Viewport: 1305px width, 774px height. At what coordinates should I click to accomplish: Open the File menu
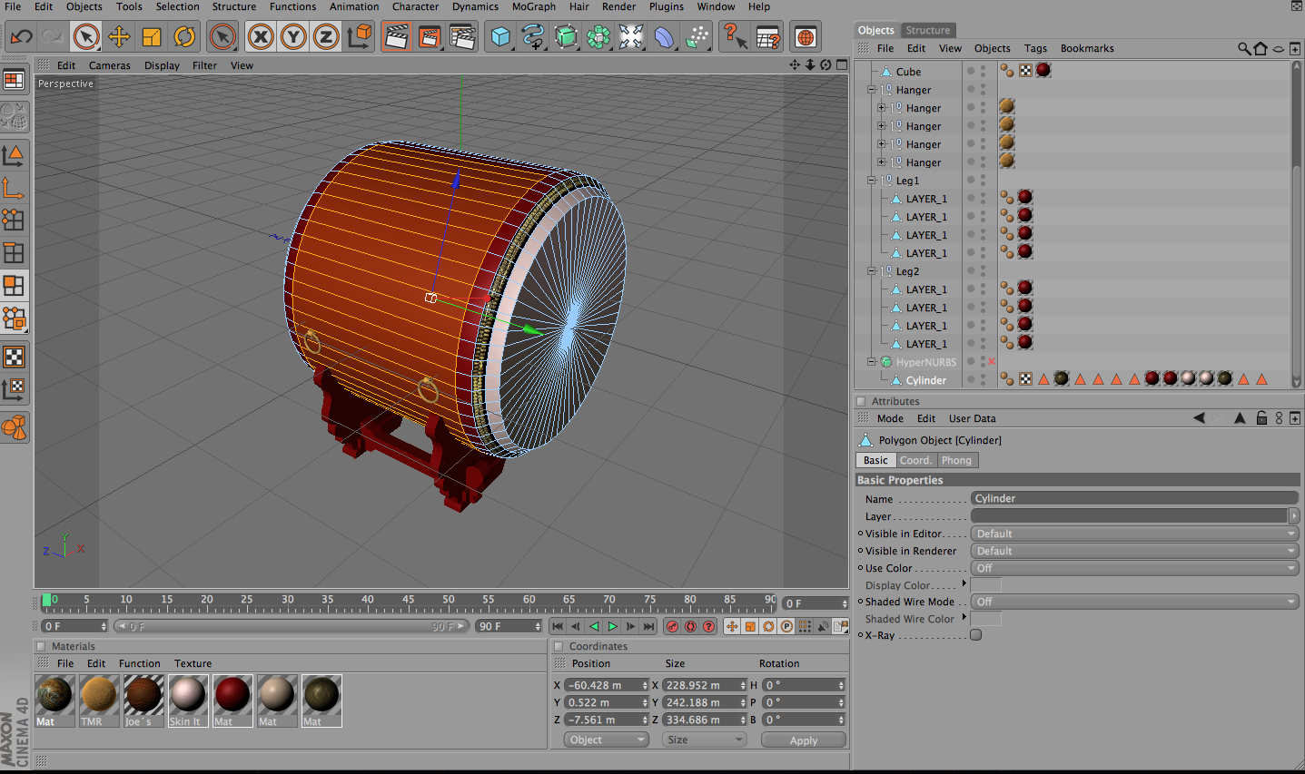(x=13, y=6)
